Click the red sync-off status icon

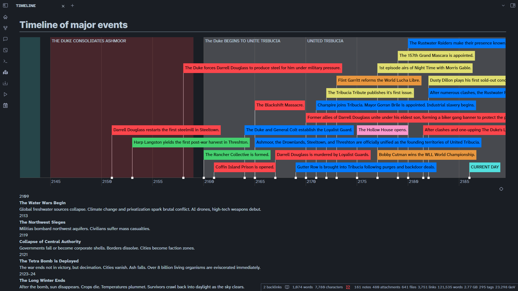(x=348, y=287)
